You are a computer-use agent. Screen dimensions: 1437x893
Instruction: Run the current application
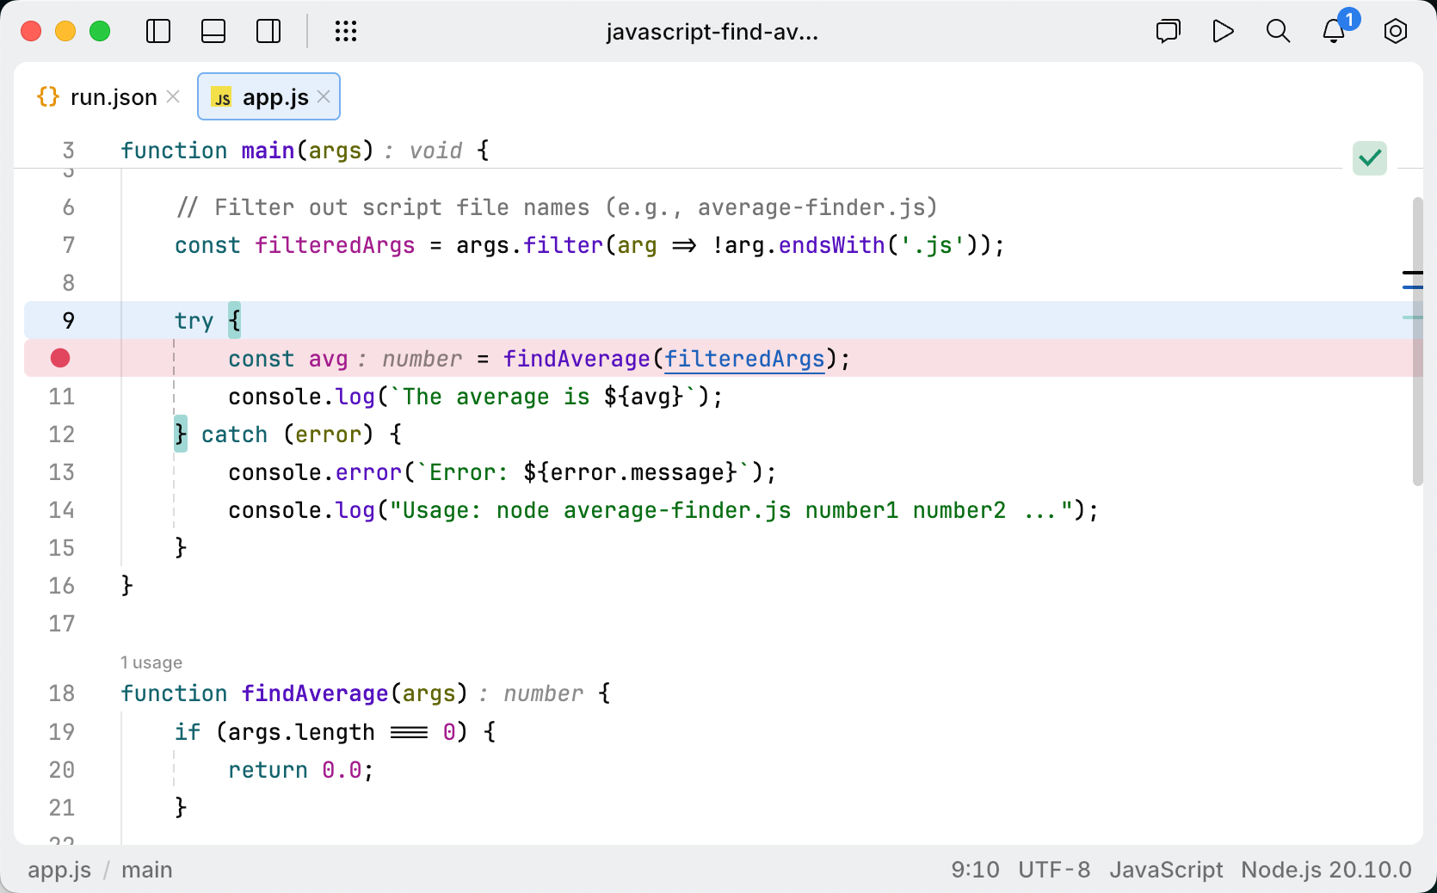tap(1223, 31)
